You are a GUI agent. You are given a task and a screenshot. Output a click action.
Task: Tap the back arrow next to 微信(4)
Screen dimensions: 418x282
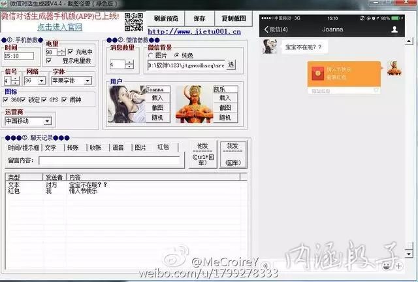pos(266,29)
